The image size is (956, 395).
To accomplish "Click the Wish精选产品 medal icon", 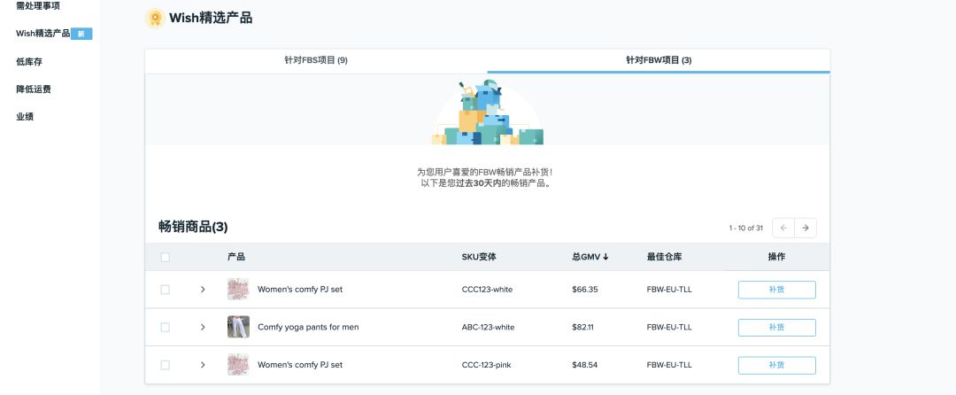I will click(155, 19).
